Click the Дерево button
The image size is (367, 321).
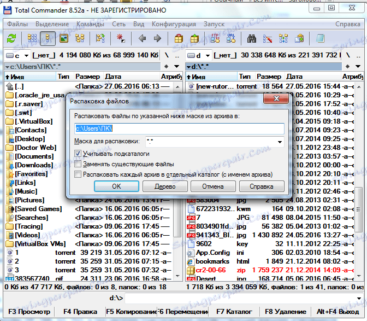coord(165,186)
